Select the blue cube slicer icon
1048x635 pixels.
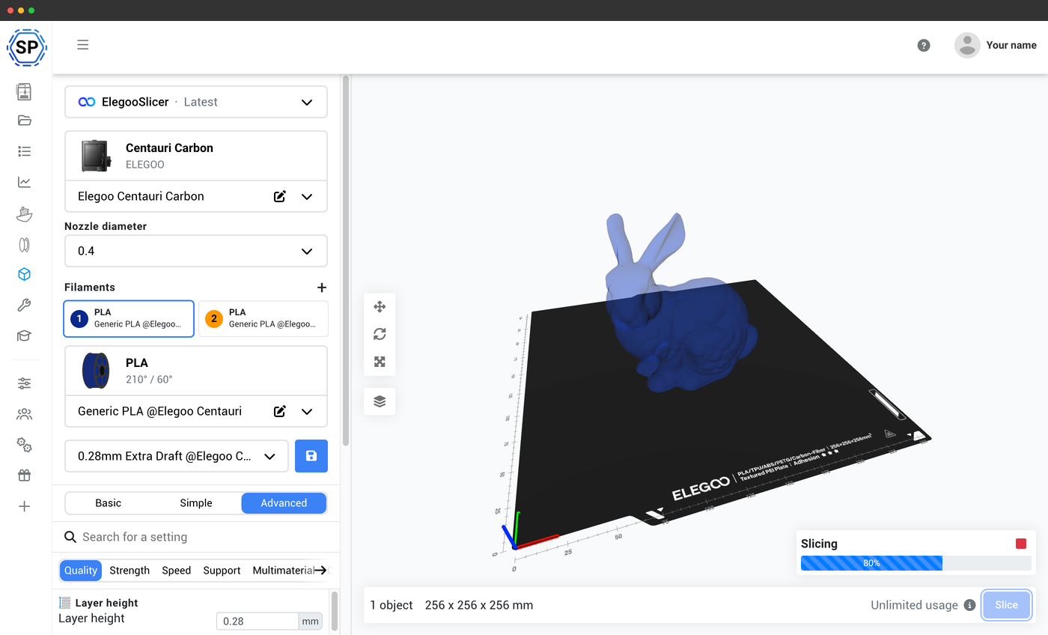click(24, 274)
